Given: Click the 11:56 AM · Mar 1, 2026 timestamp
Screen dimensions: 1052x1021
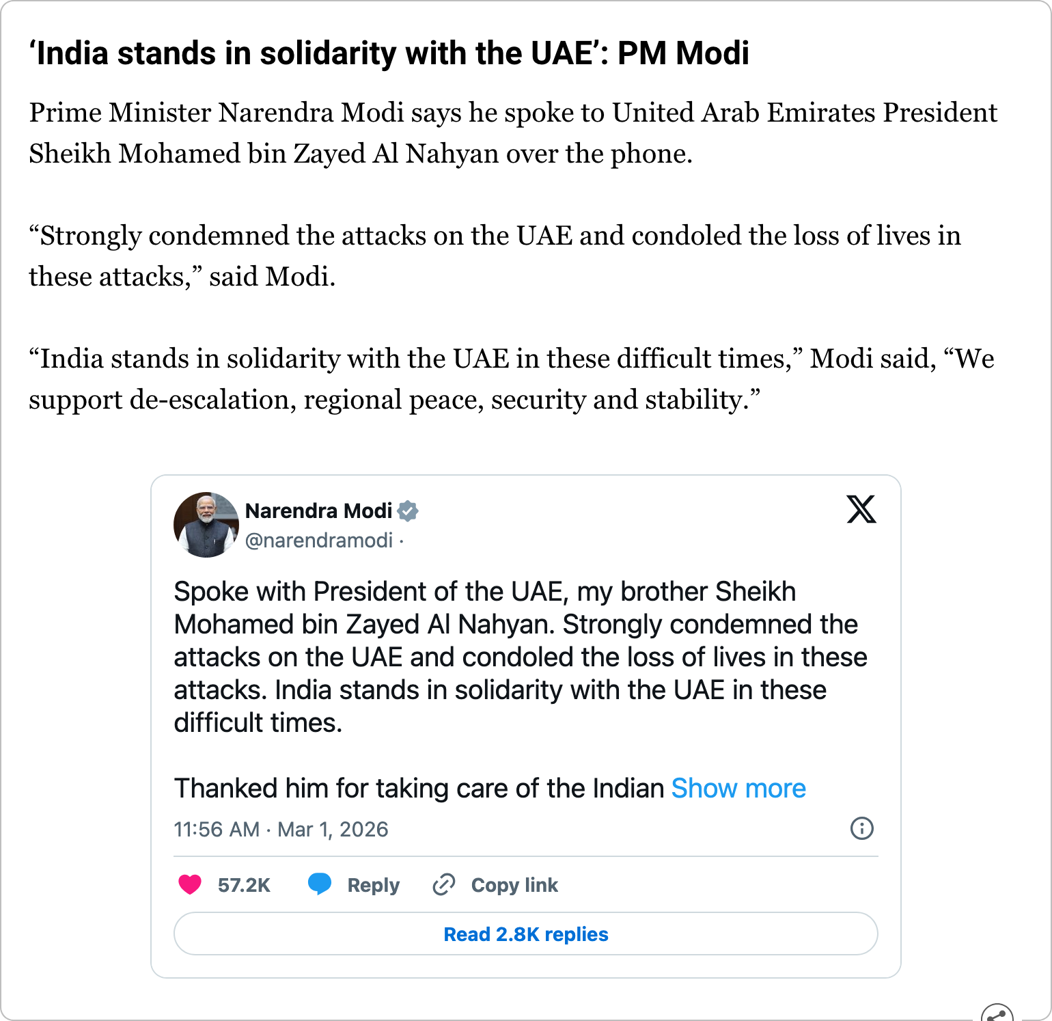Looking at the screenshot, I should click(281, 830).
